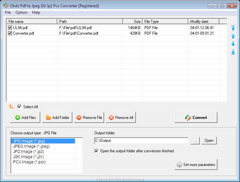Screen dimensions: 240x182
Task: Start conversion with the Convert button
Action: (196, 117)
